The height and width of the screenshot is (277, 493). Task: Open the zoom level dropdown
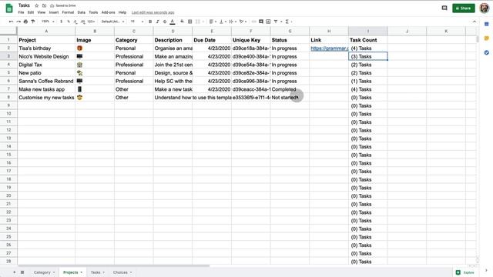click(48, 22)
